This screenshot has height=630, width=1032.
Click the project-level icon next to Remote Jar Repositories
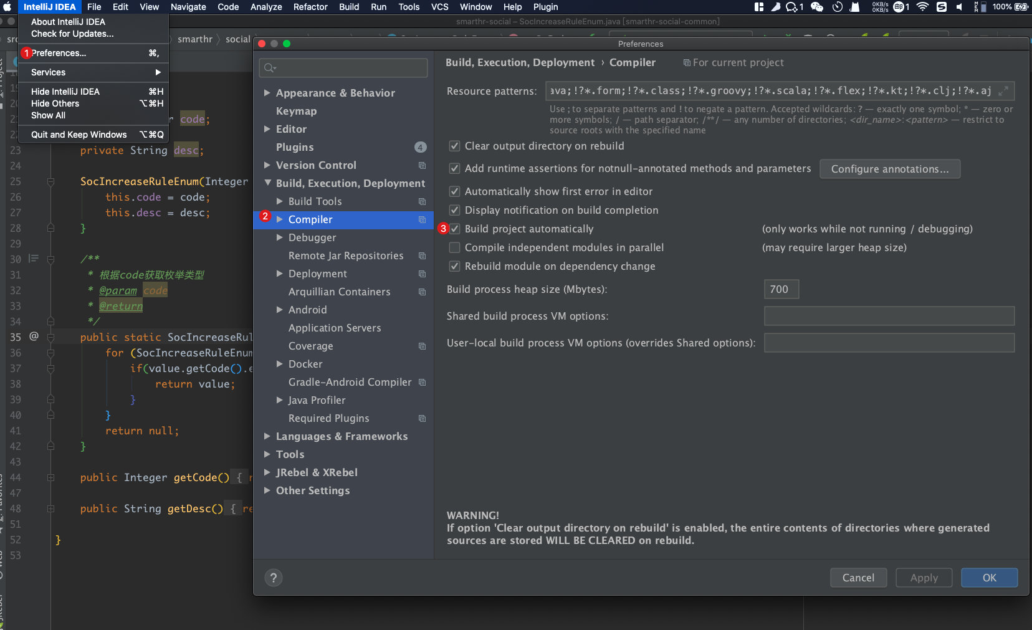pos(422,255)
